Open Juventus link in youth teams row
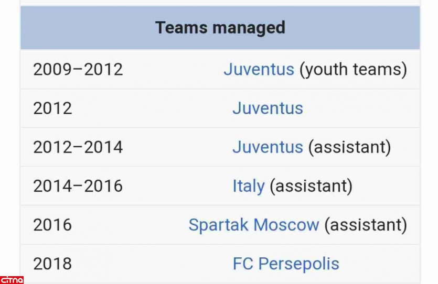Viewport: 438px width, 284px height. 259,69
